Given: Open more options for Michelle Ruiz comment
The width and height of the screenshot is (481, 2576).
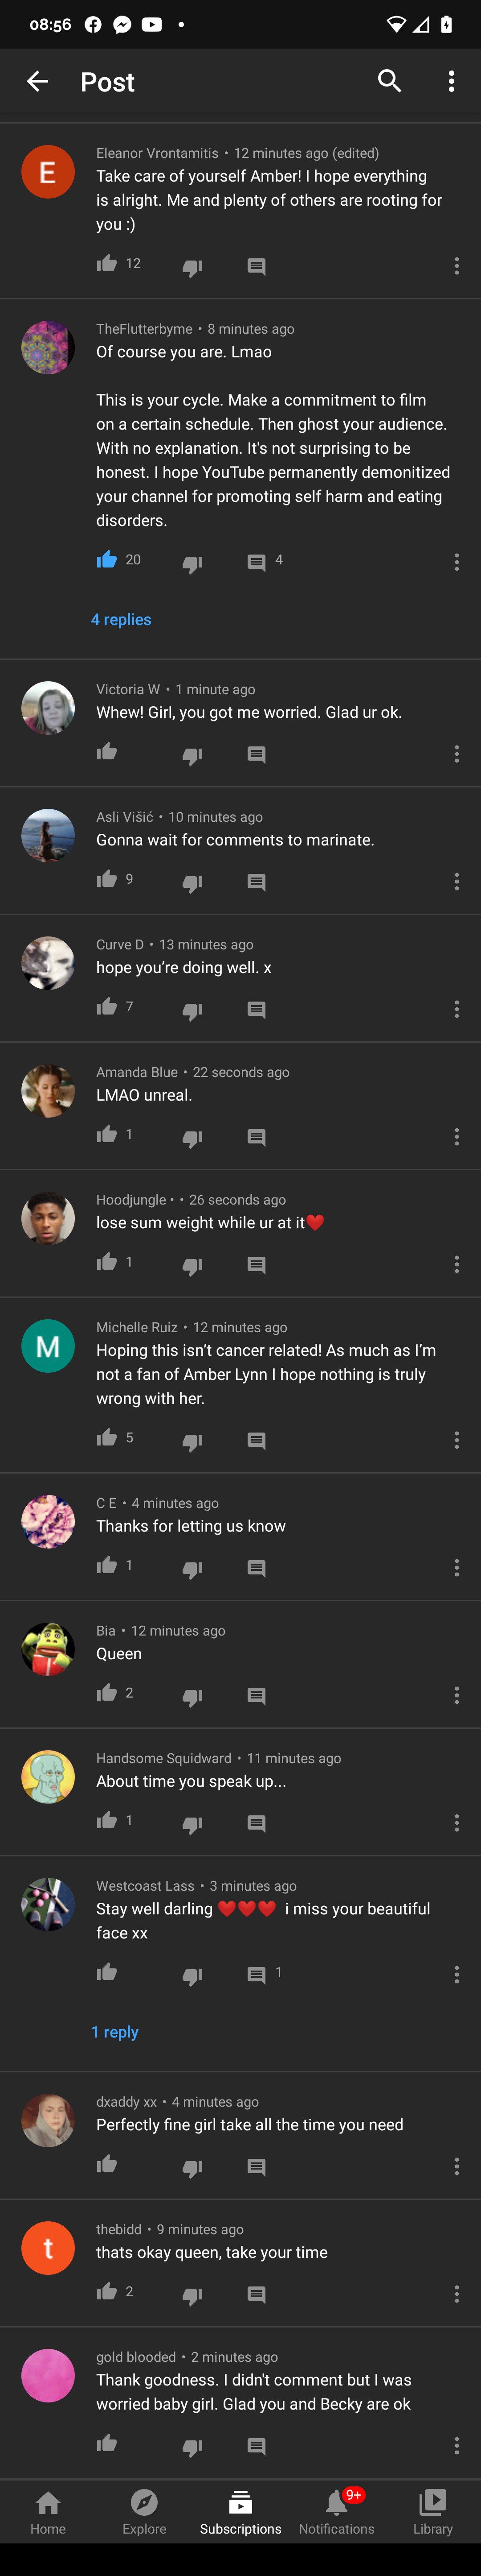Looking at the screenshot, I should (x=456, y=1440).
